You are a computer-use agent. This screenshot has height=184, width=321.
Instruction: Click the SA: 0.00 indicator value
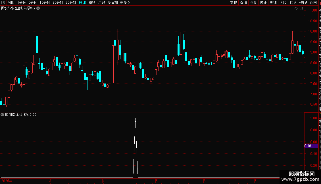pyautogui.click(x=30, y=115)
